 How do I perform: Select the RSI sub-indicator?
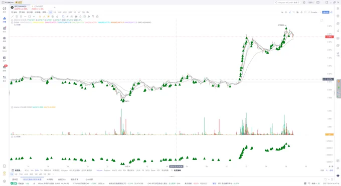coord(124,170)
